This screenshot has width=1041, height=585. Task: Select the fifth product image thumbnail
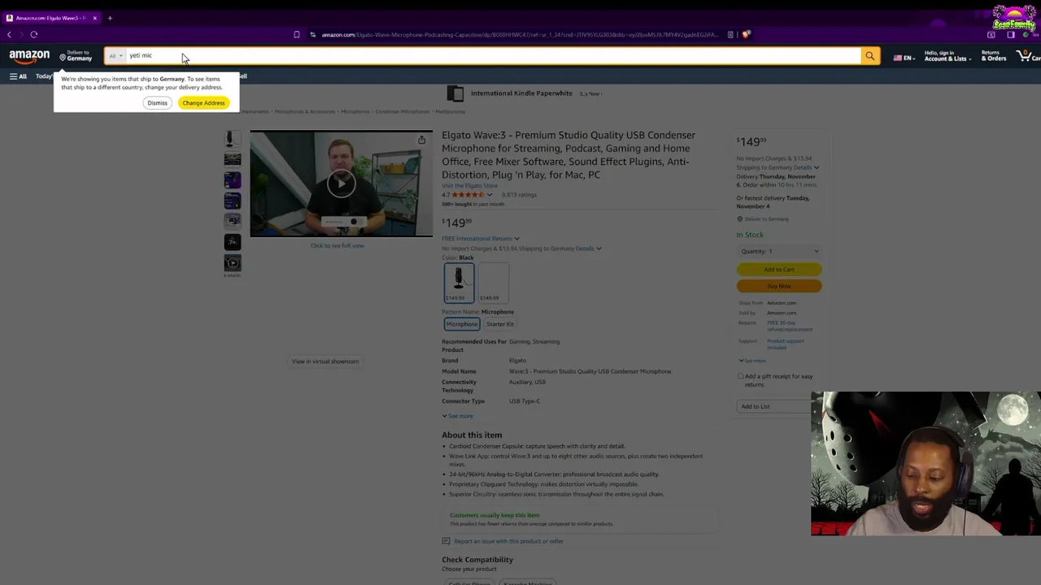pyautogui.click(x=233, y=221)
